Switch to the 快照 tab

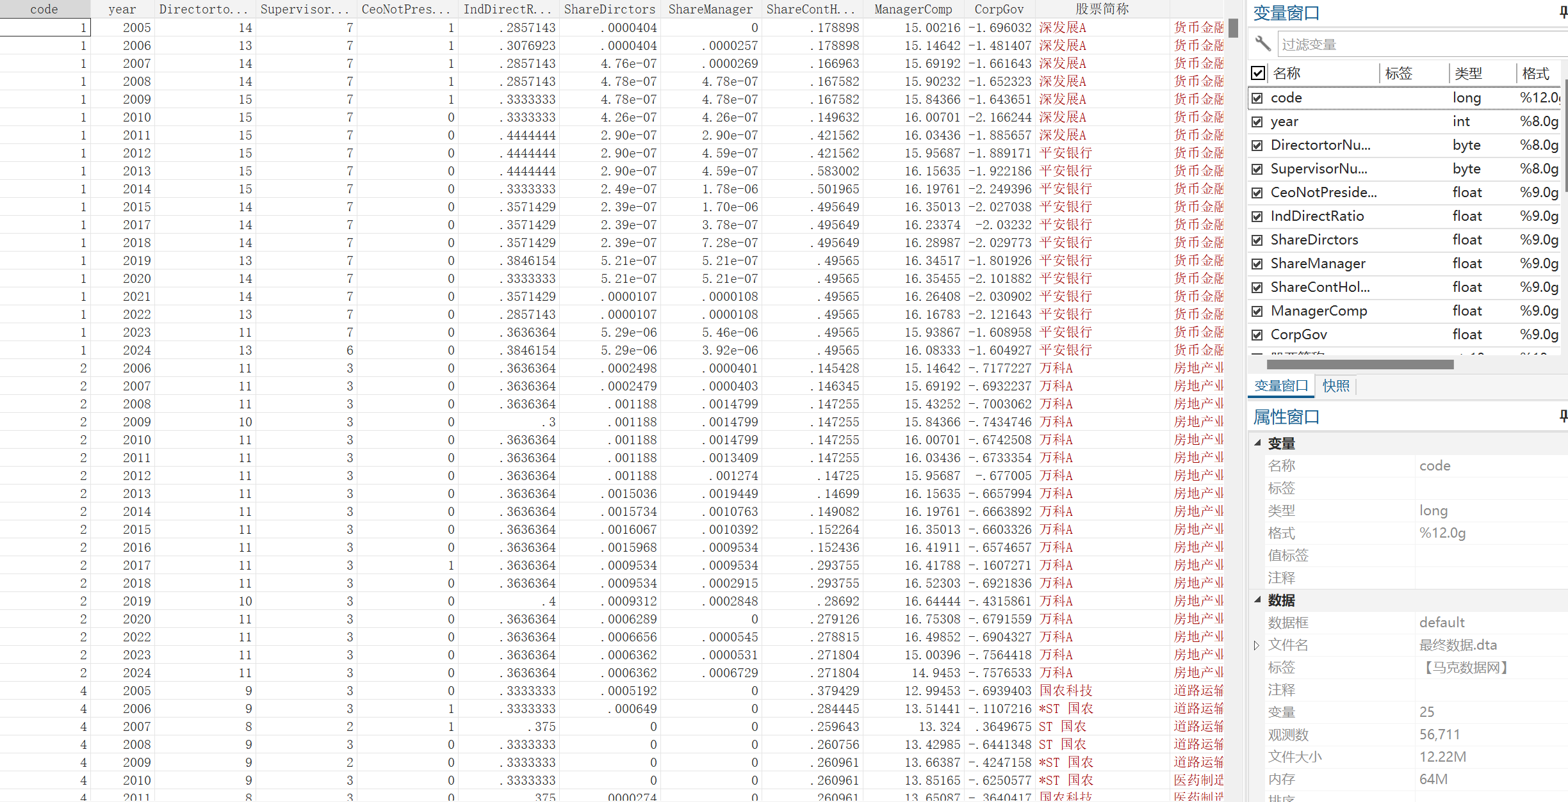[1335, 386]
